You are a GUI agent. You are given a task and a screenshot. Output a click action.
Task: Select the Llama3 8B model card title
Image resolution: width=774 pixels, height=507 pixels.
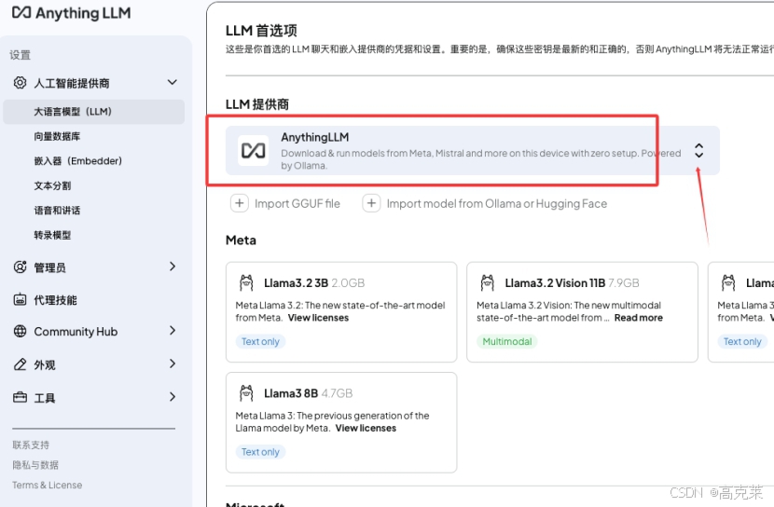coord(291,393)
